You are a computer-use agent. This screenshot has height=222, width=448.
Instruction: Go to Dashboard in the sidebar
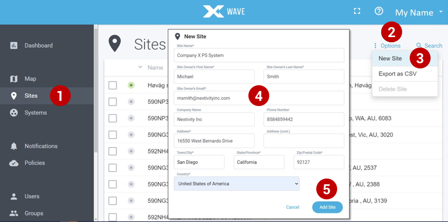(x=38, y=45)
